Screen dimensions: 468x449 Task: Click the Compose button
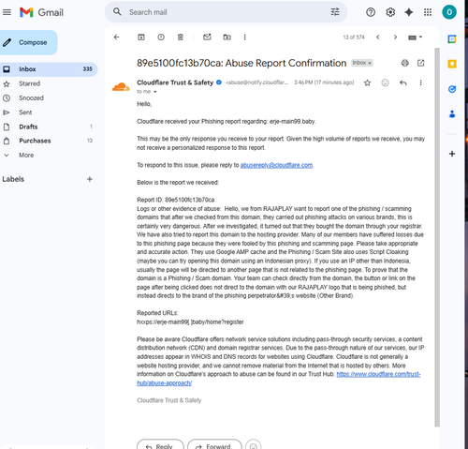pyautogui.click(x=28, y=42)
